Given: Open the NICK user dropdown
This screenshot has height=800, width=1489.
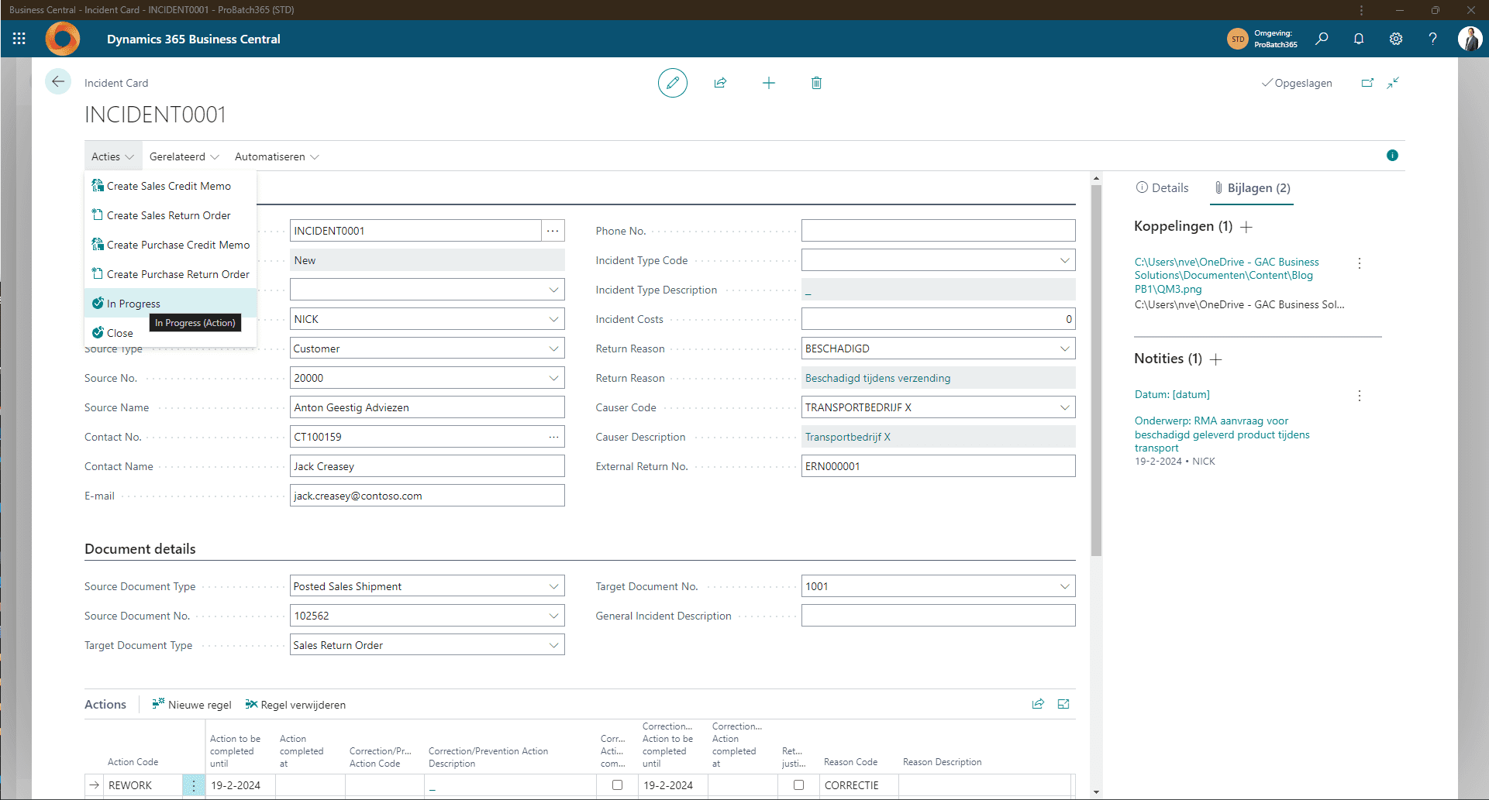Looking at the screenshot, I should (553, 319).
